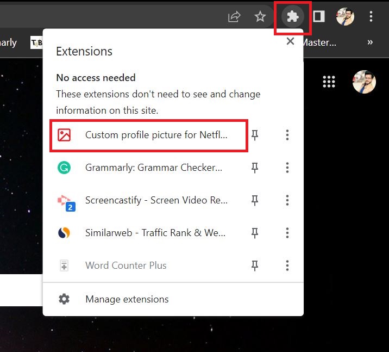Pin Custom profile picture for Netflix extension
Screen dimensions: 389x352
(255, 135)
